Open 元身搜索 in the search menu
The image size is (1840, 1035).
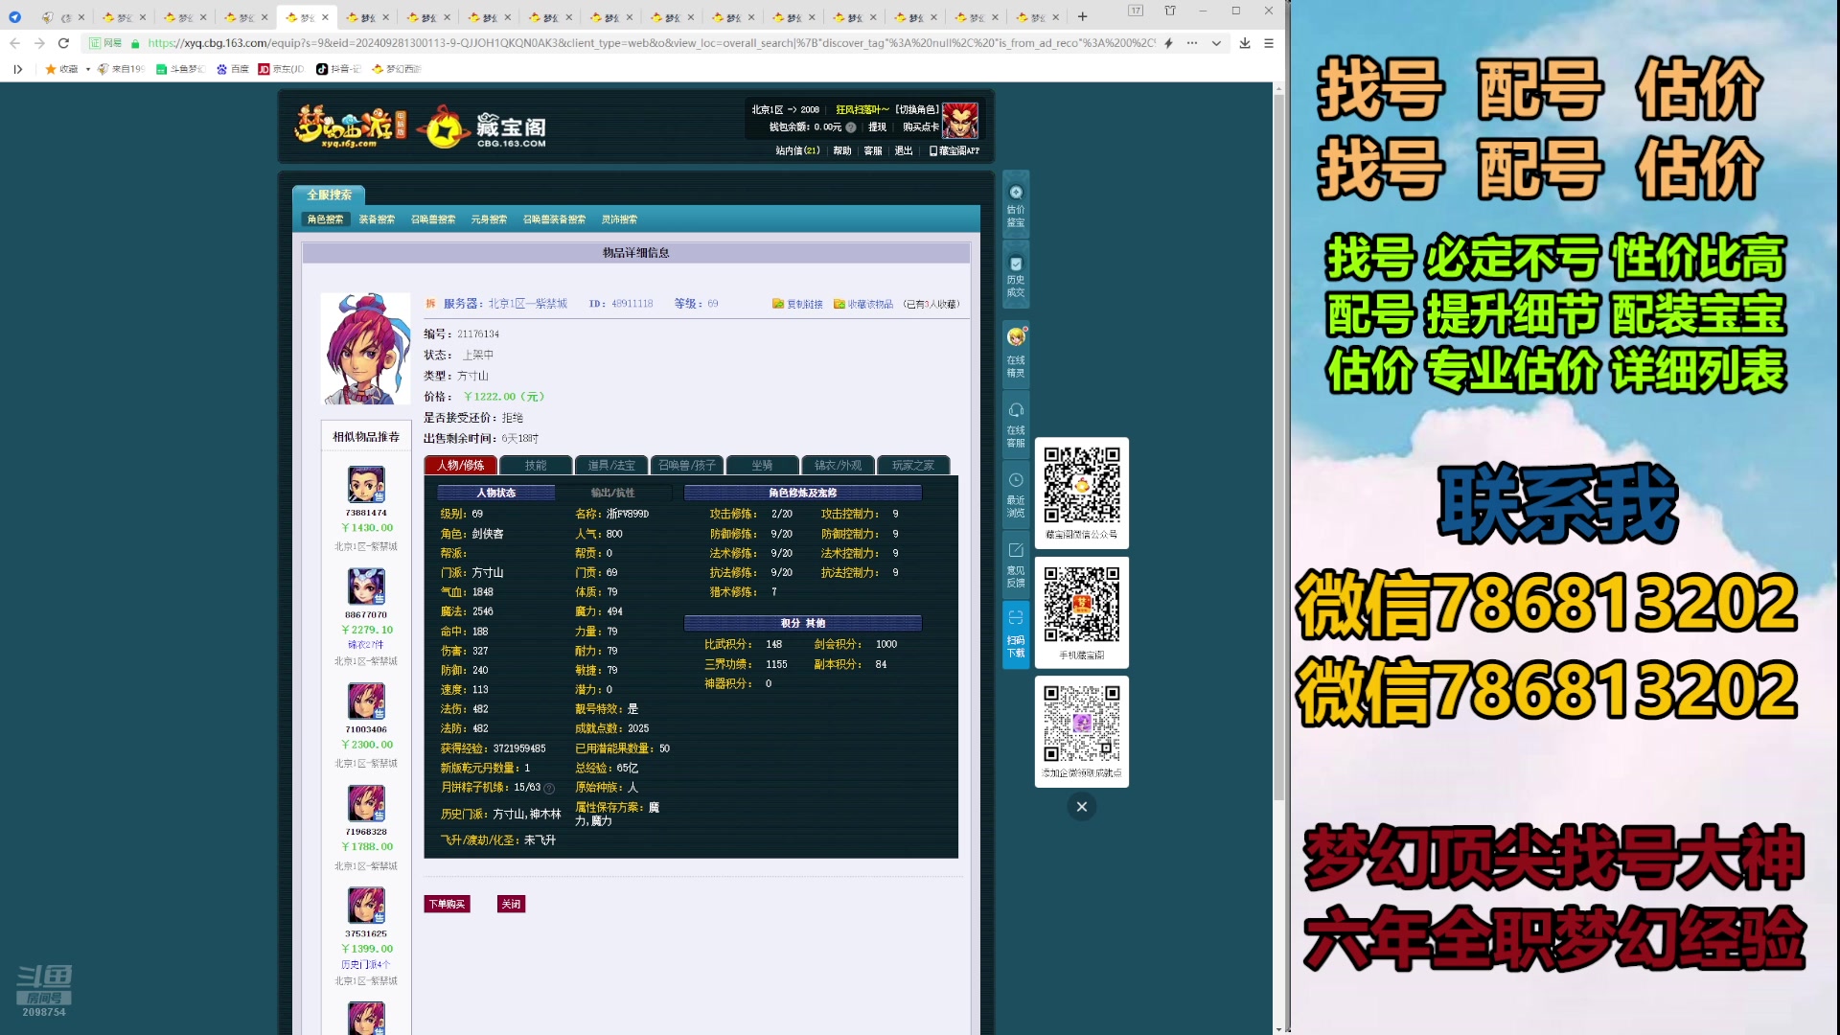click(x=489, y=219)
